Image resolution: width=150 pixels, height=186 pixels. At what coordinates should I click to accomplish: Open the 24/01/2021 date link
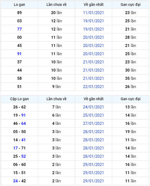93,107
